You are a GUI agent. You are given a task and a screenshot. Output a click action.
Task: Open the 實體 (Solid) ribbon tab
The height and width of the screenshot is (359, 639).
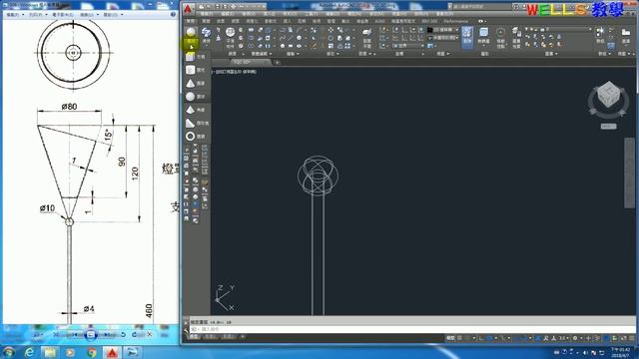207,21
